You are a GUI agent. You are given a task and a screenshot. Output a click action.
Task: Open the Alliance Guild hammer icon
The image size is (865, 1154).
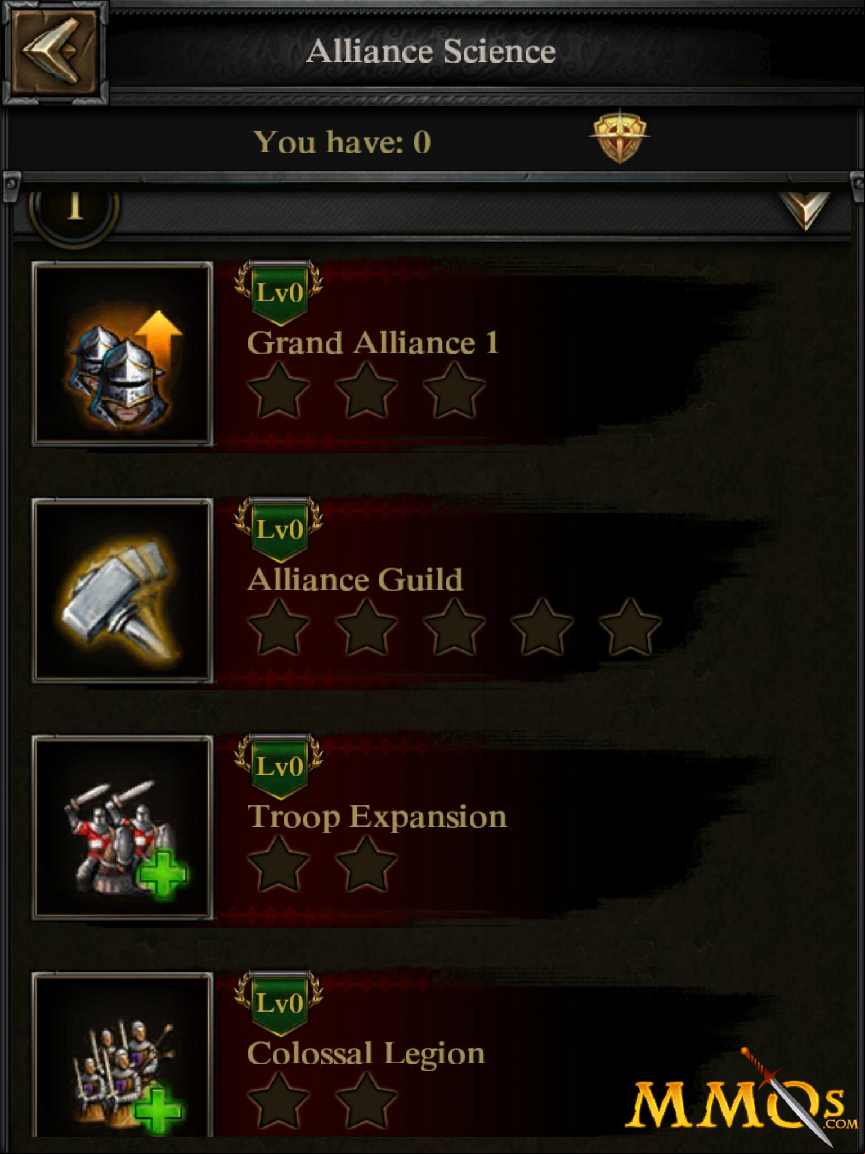pyautogui.click(x=123, y=591)
